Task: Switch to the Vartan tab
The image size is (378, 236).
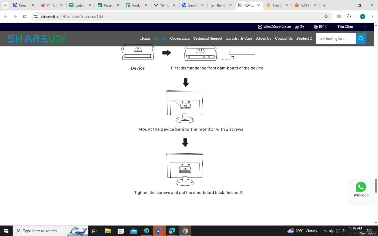Action: 80,5
